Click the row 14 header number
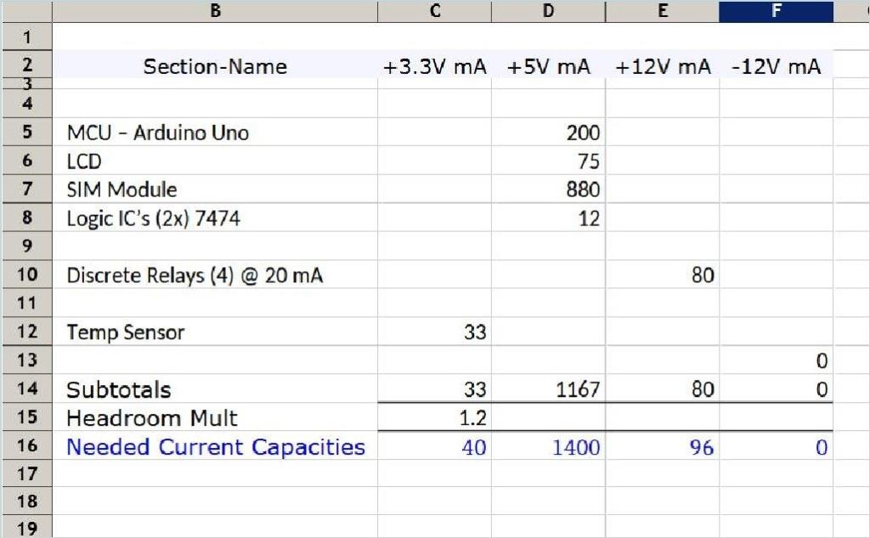The width and height of the screenshot is (870, 538). [x=26, y=389]
